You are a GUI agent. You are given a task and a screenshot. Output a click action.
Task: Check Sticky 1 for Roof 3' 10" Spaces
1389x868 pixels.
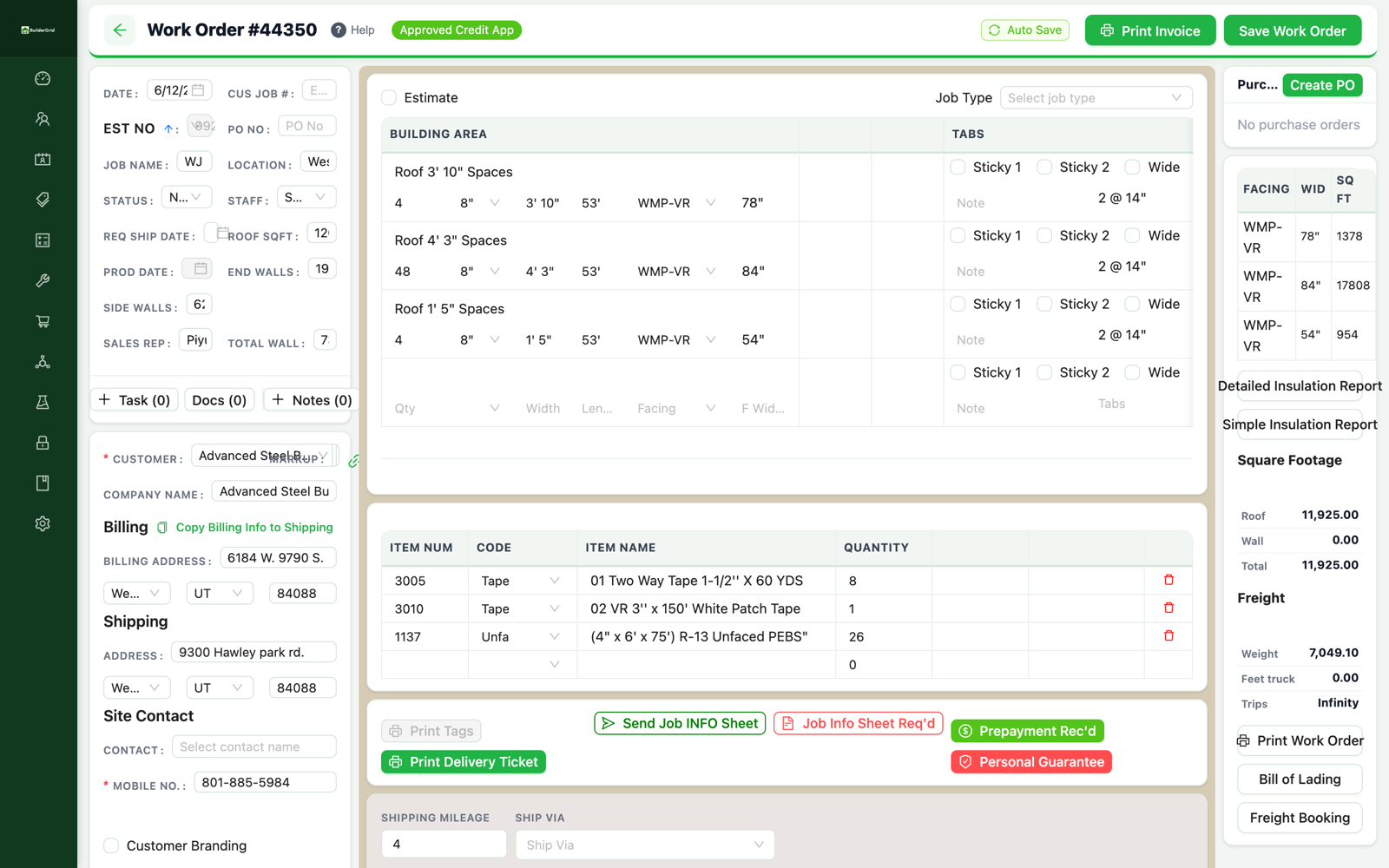[x=958, y=167]
